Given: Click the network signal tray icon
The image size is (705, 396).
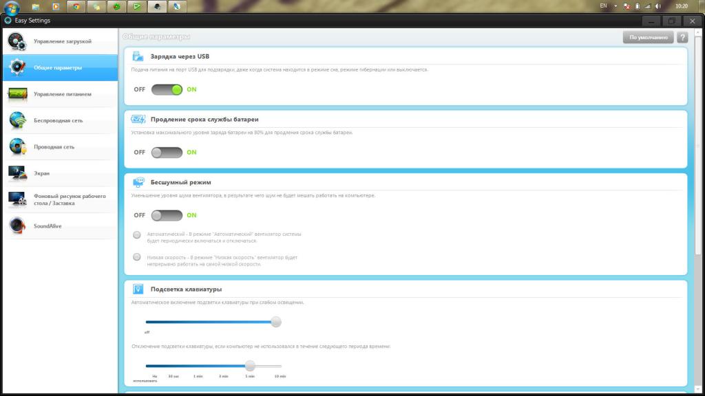Looking at the screenshot, I should pyautogui.click(x=647, y=6).
